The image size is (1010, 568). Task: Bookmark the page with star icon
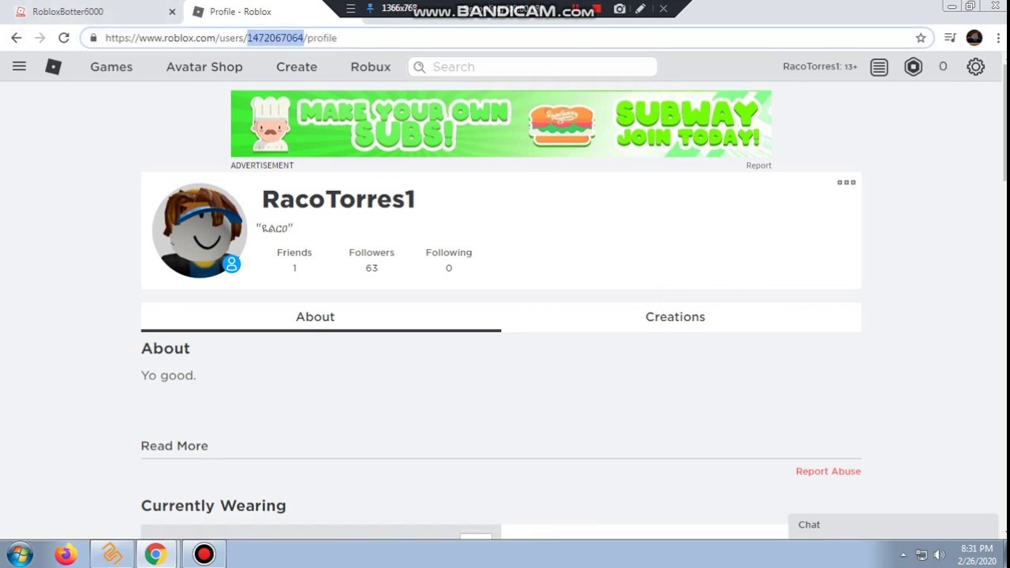(921, 38)
